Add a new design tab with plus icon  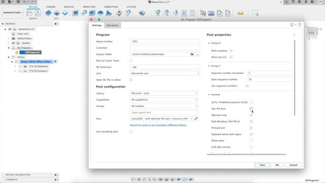pyautogui.click(x=286, y=2)
